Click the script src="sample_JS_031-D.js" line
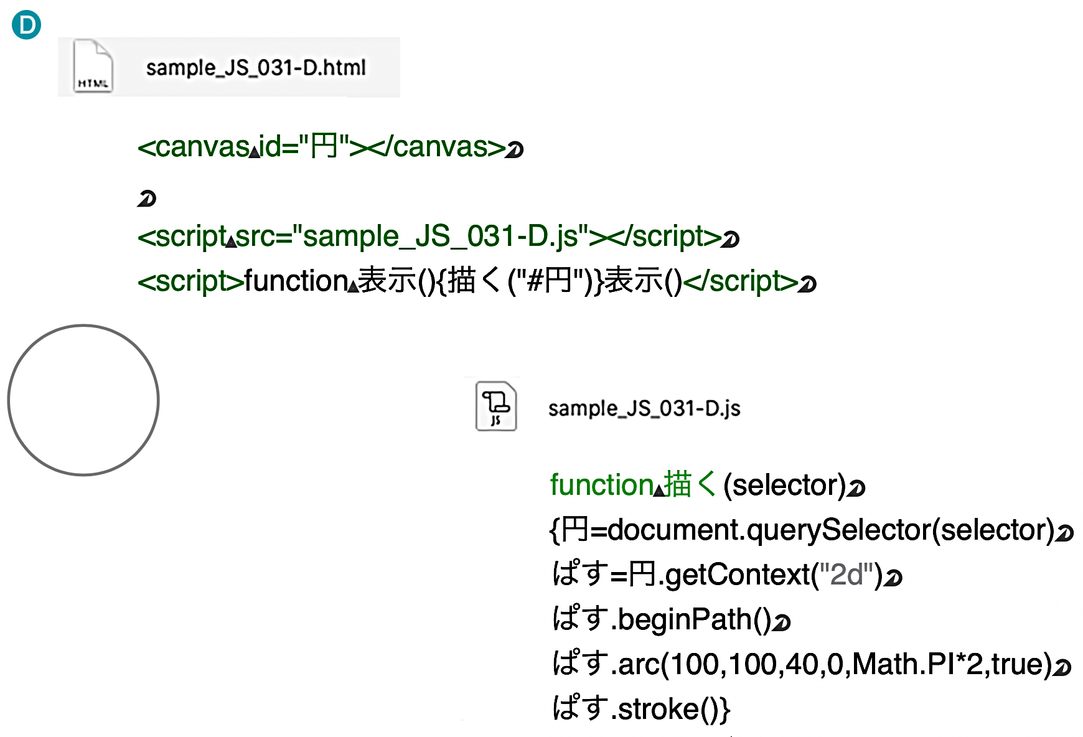Image resolution: width=1083 pixels, height=737 pixels. [x=429, y=237]
